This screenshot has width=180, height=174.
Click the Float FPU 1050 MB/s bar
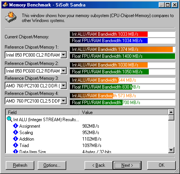pos(109,72)
